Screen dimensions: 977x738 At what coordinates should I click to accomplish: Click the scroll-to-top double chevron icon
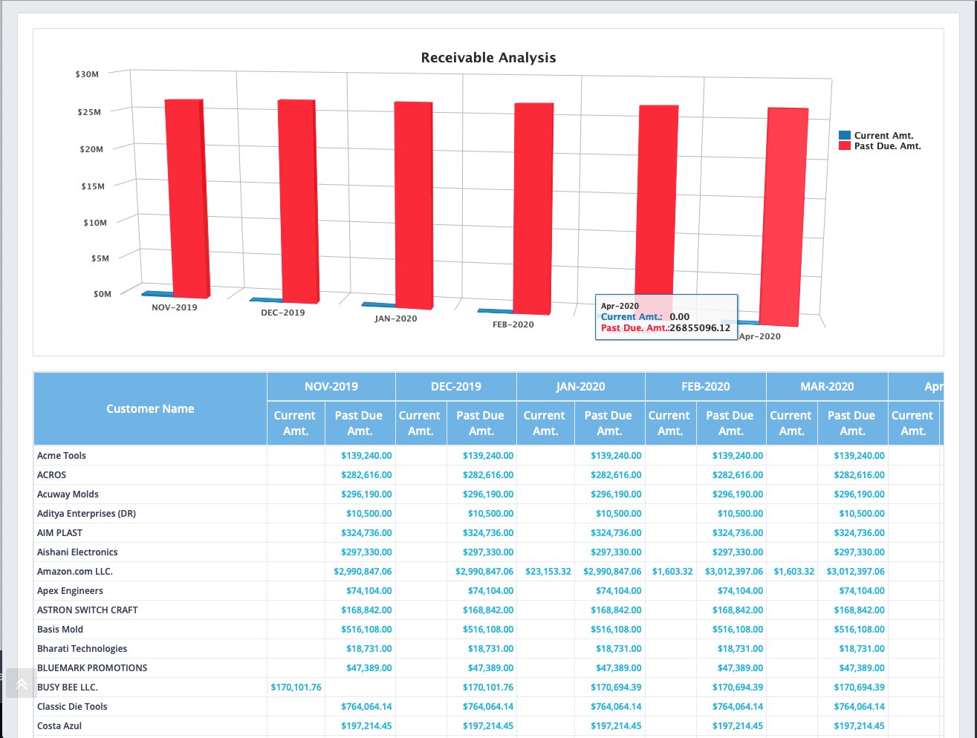(22, 684)
